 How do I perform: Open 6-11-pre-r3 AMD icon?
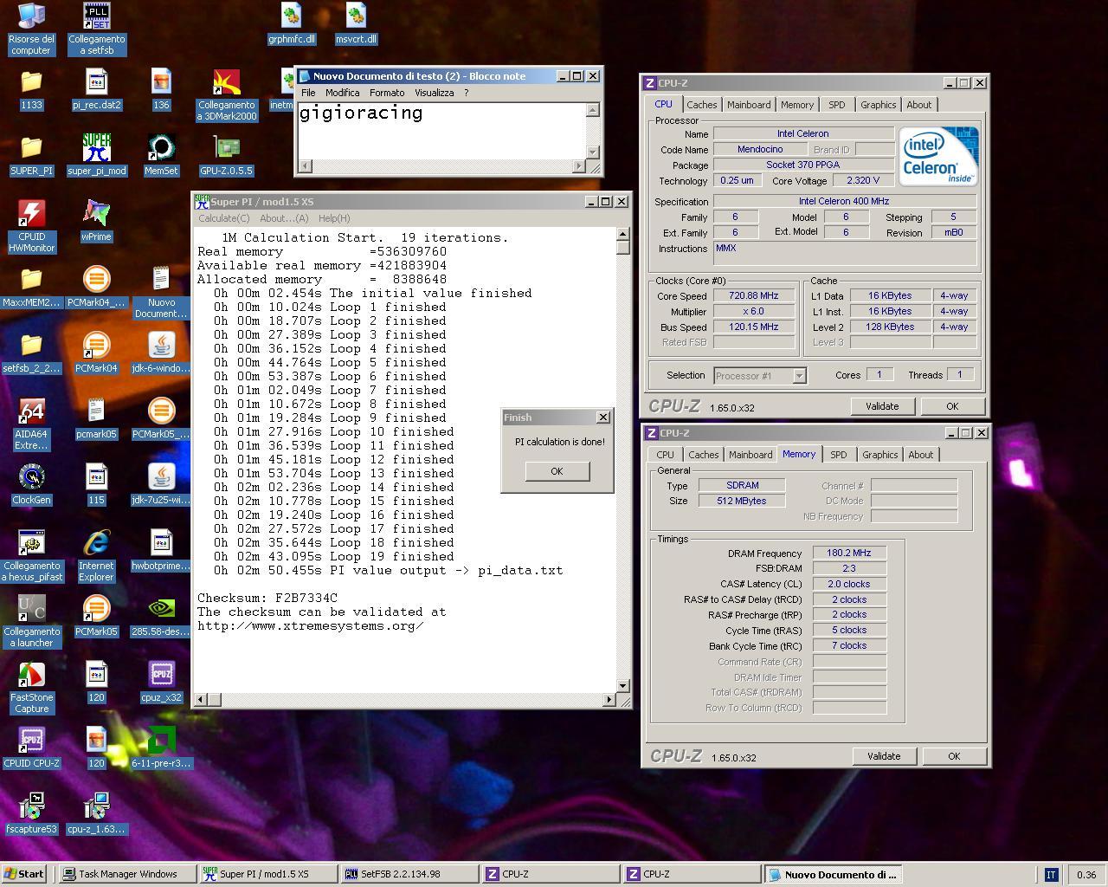pyautogui.click(x=161, y=748)
